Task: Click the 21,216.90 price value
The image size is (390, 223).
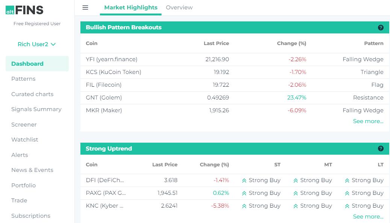Action: [217, 59]
